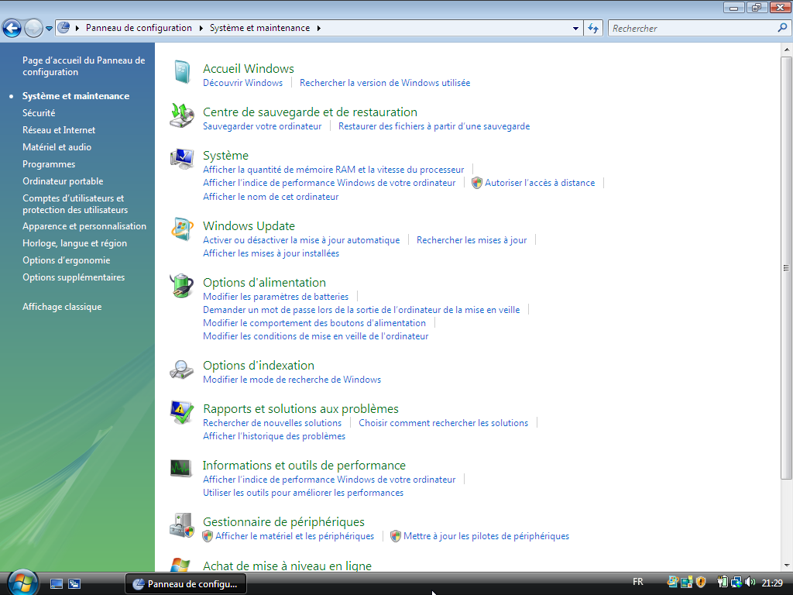
Task: Expand the root arrow before Panneau de configuration
Action: 77,29
